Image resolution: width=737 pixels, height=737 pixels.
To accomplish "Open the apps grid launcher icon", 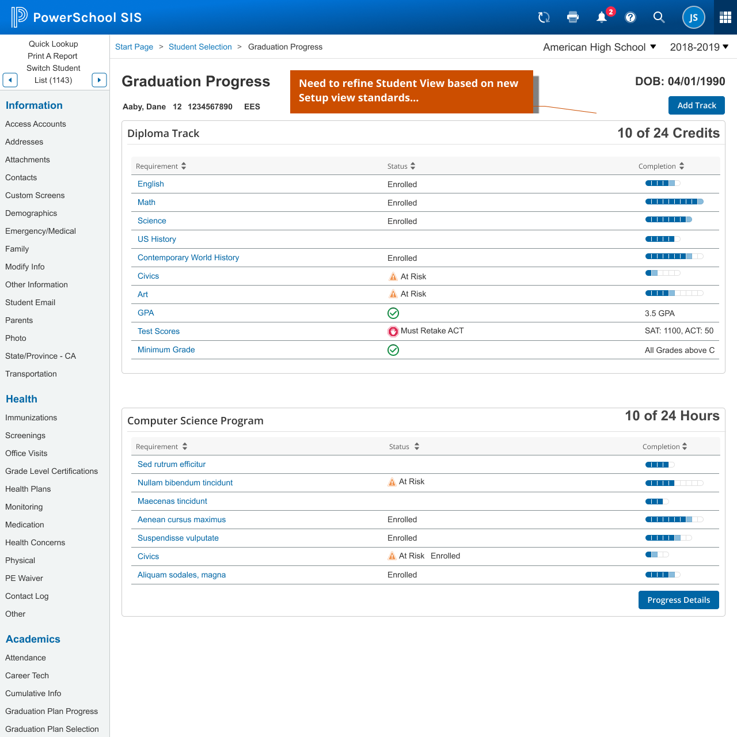I will 725,17.
